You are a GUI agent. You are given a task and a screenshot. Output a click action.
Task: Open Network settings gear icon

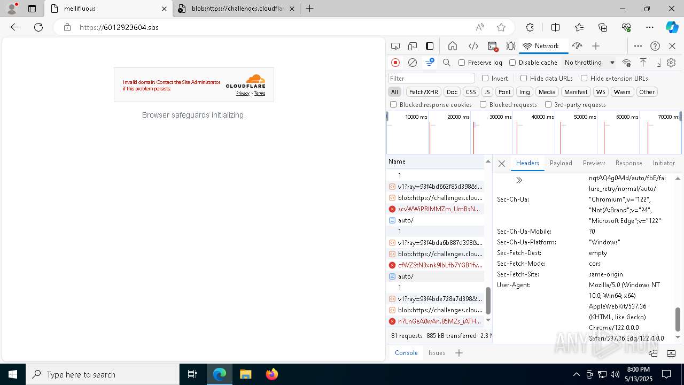672,63
